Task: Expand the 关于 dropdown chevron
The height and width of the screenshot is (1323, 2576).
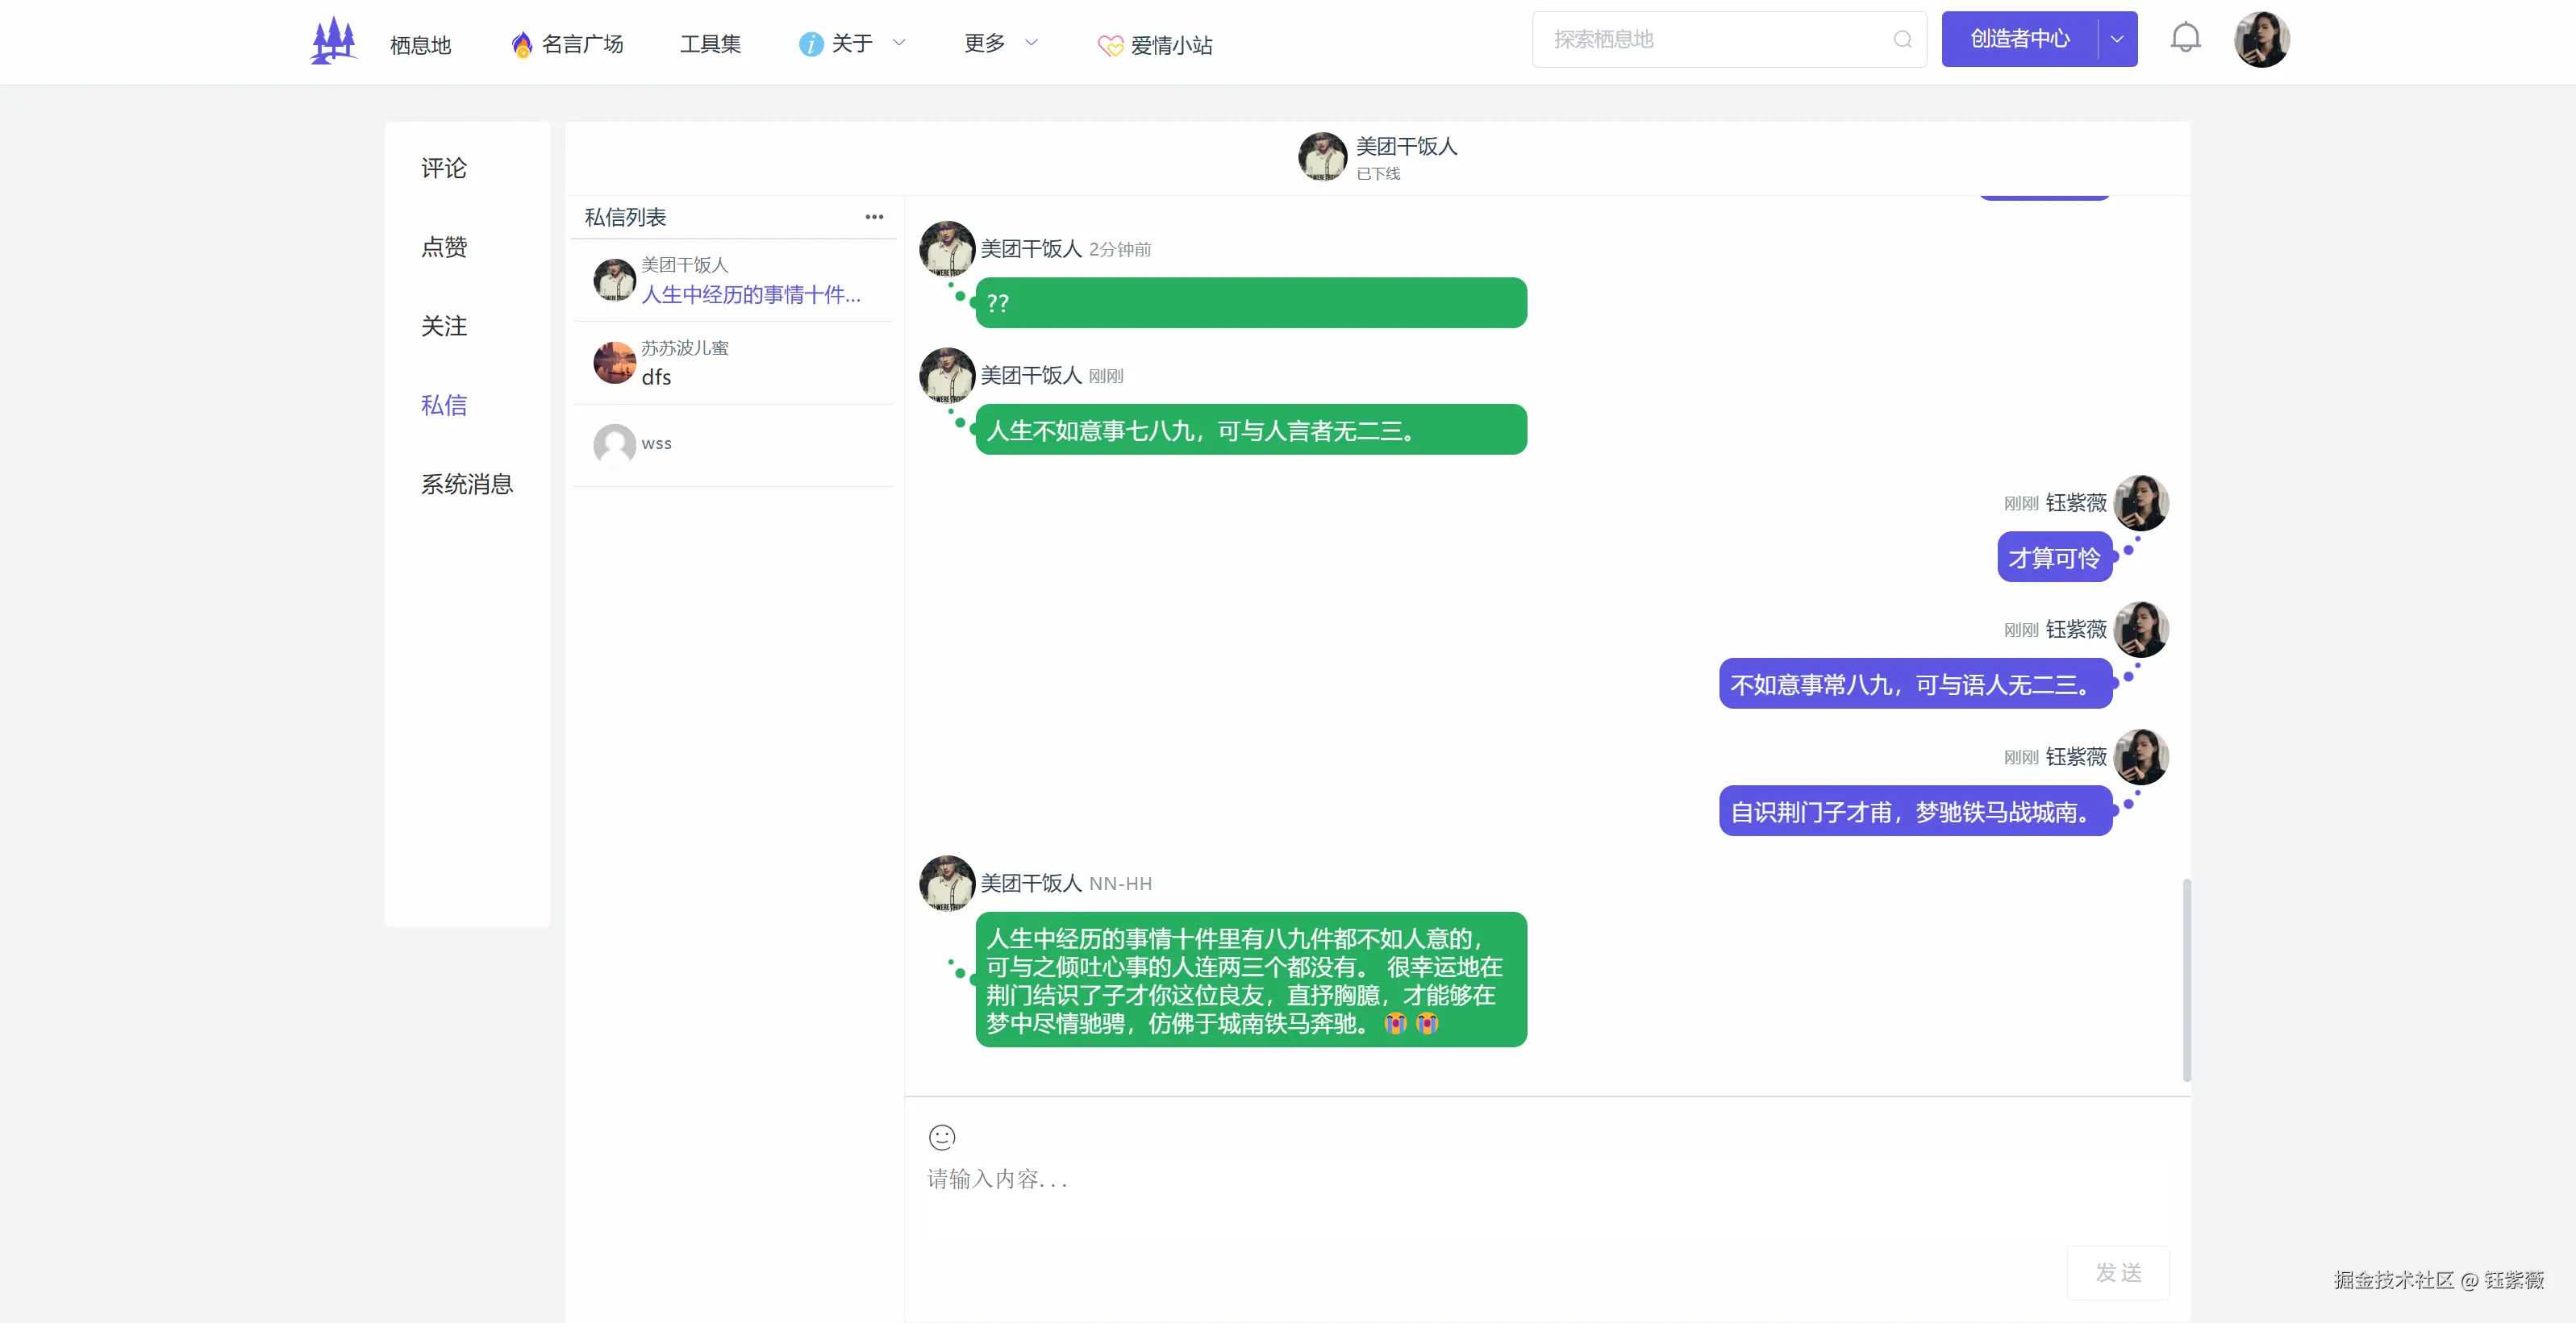Action: pyautogui.click(x=899, y=43)
